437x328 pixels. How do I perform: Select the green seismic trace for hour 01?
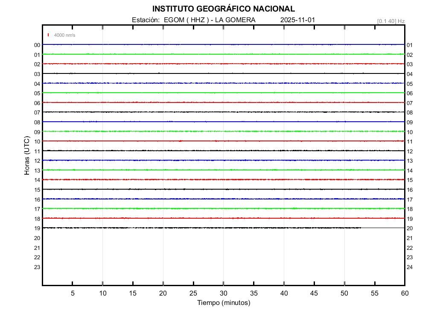(223, 54)
